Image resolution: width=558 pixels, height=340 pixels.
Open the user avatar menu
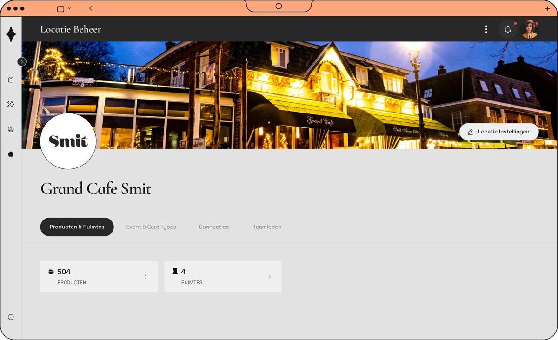coord(529,29)
